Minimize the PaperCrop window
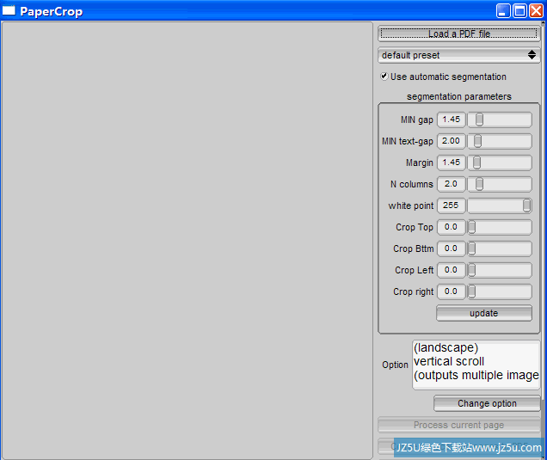This screenshot has width=547, height=460. point(502,11)
